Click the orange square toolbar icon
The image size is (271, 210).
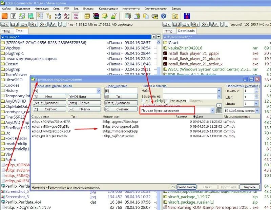5,16
